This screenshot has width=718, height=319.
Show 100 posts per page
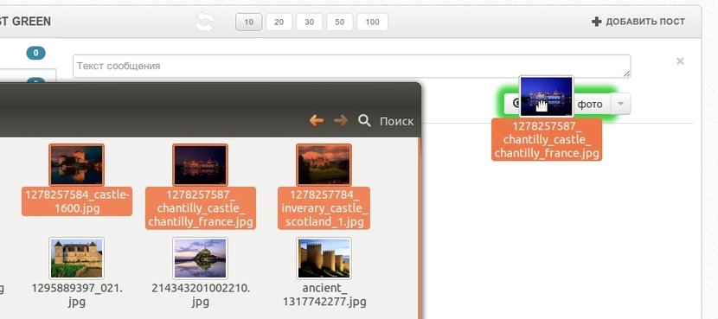[x=372, y=22]
